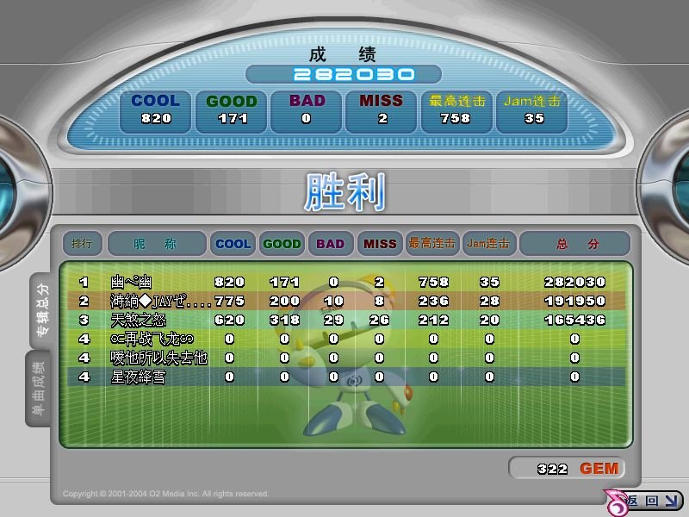This screenshot has height=517, width=689.
Task: Click the COOL stat panel showing 820
Action: coord(155,109)
